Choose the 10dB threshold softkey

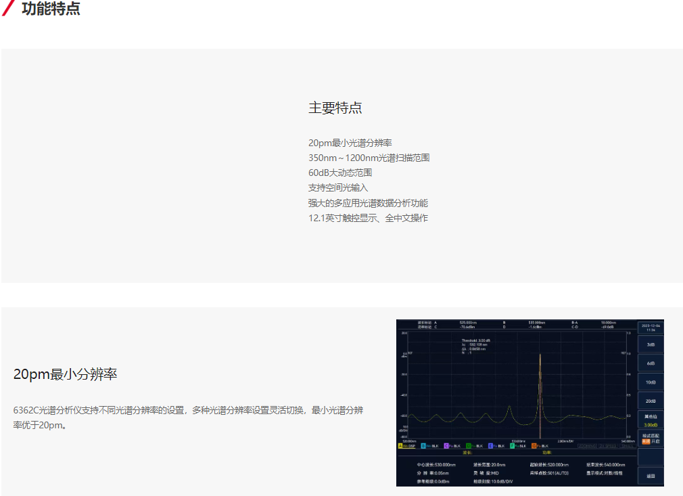650,382
